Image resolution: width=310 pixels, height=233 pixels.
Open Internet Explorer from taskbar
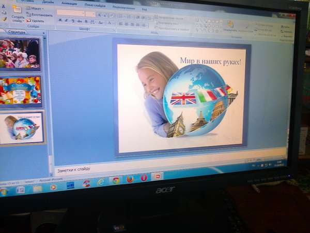tap(101, 181)
